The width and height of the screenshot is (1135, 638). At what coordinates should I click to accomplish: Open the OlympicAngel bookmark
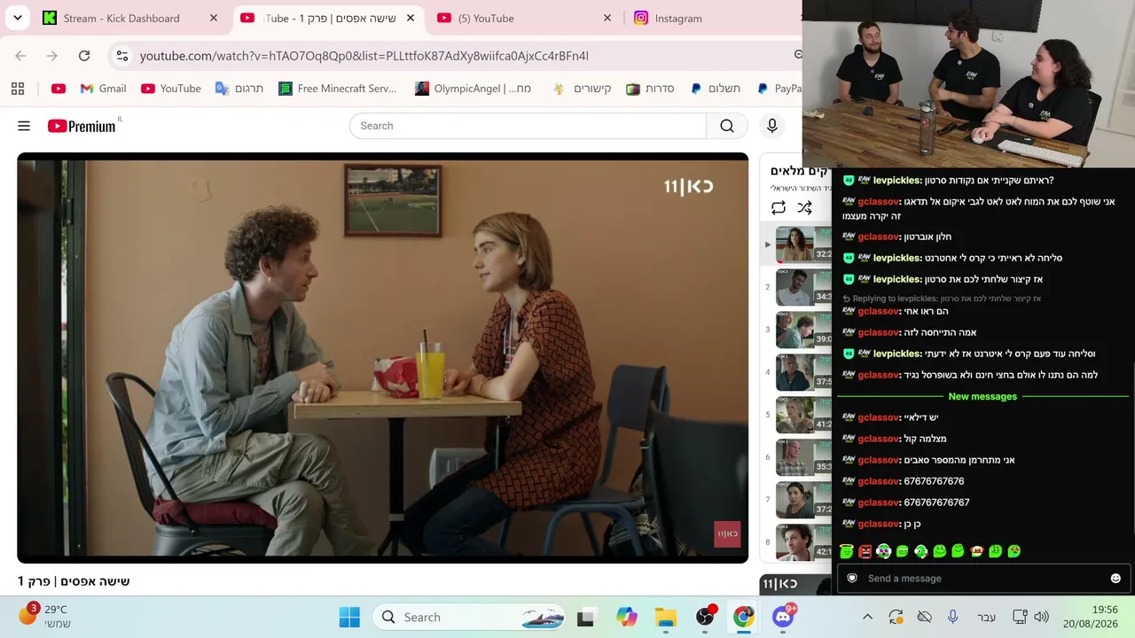coord(474,89)
